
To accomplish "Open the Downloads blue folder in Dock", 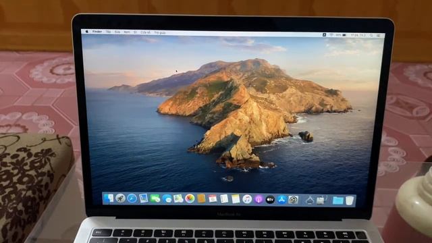I will 337,200.
